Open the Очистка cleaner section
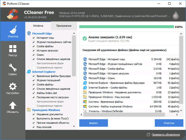This screenshot has width=186, height=140. (x=13, y=31)
